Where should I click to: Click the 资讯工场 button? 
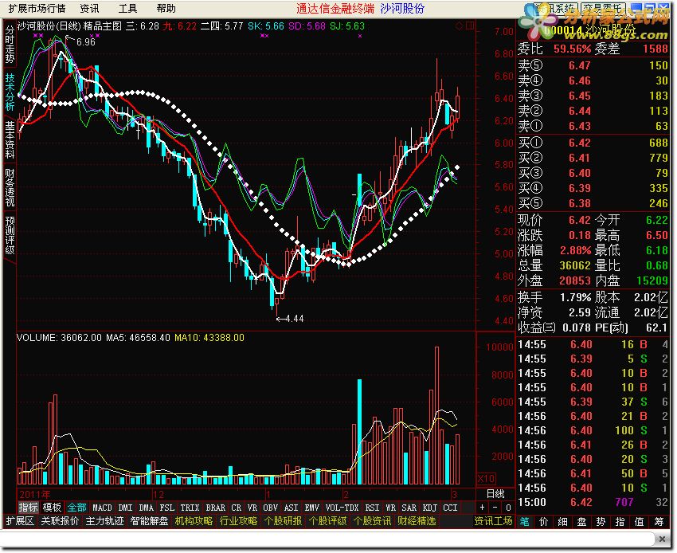coord(494,521)
